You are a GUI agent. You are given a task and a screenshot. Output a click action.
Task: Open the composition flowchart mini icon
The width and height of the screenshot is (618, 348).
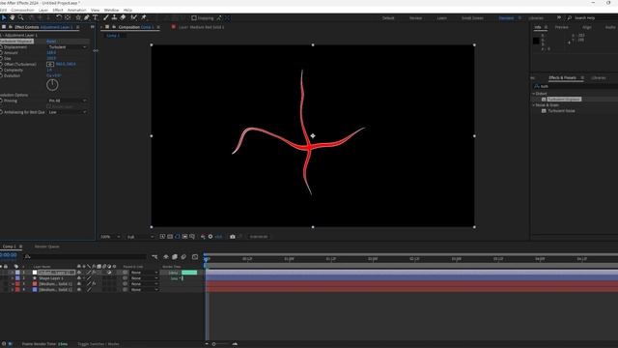pos(154,257)
